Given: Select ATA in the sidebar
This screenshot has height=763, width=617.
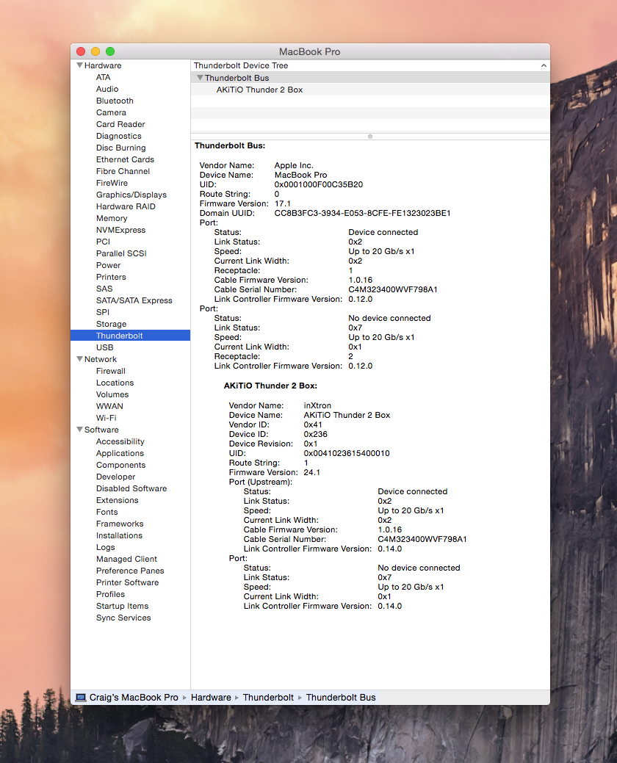Looking at the screenshot, I should click(x=103, y=77).
